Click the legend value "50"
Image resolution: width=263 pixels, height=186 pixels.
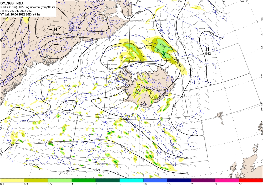241,184
